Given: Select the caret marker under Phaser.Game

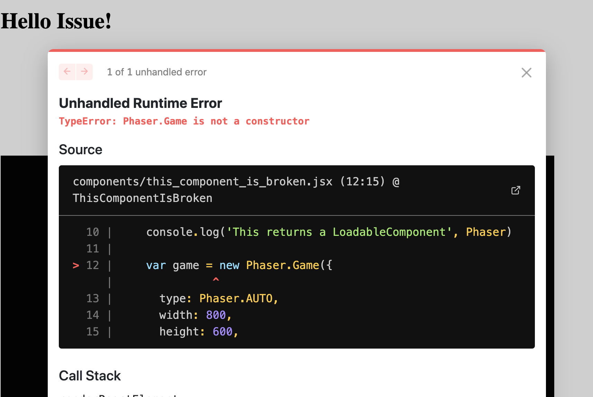Looking at the screenshot, I should 216,280.
